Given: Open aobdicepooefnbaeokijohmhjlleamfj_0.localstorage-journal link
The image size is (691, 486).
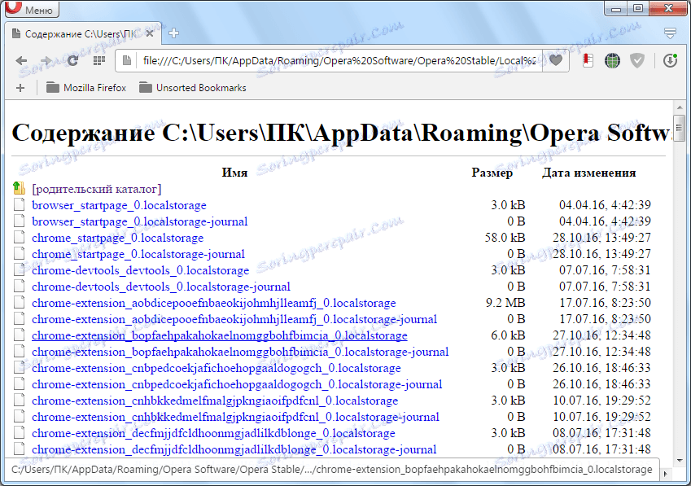Looking at the screenshot, I should coord(234,319).
